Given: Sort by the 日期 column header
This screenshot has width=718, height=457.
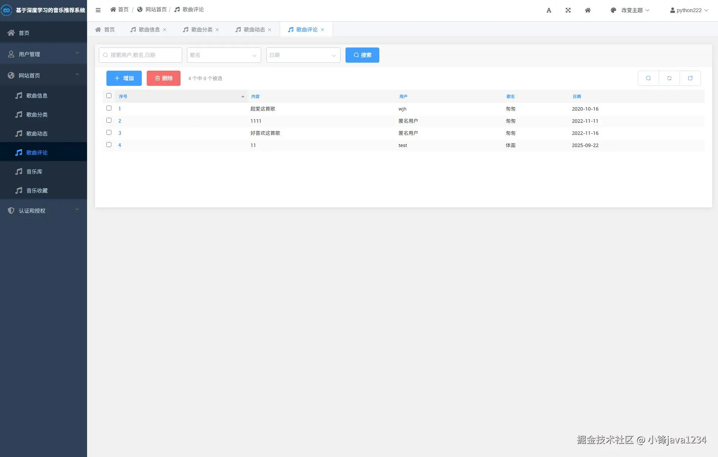Looking at the screenshot, I should (x=577, y=96).
